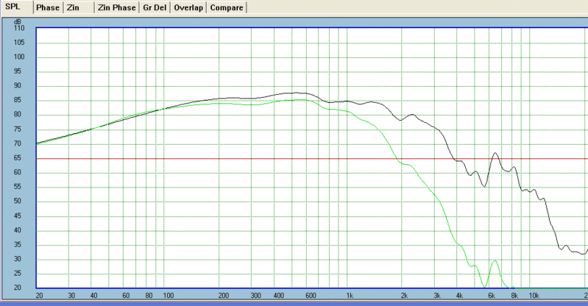Switch to the SPL tab
Viewport: 588px width, 306px height.
click(x=17, y=7)
